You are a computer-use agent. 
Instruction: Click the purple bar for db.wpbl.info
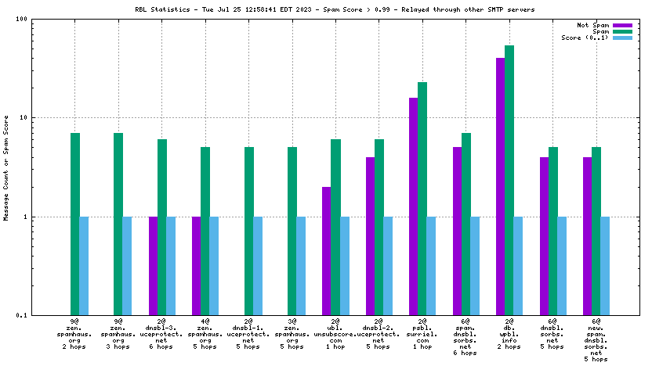click(500, 186)
